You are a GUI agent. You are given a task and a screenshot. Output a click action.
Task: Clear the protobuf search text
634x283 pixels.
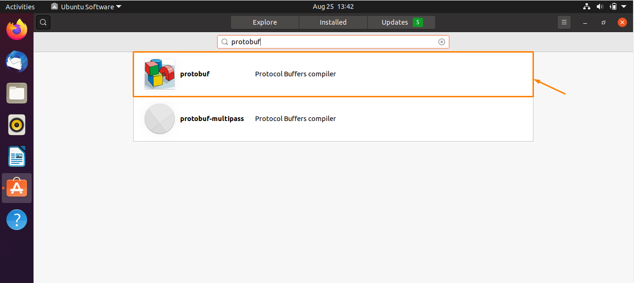tap(442, 42)
